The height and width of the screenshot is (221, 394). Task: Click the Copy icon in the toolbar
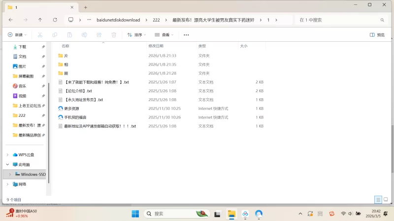[55, 35]
